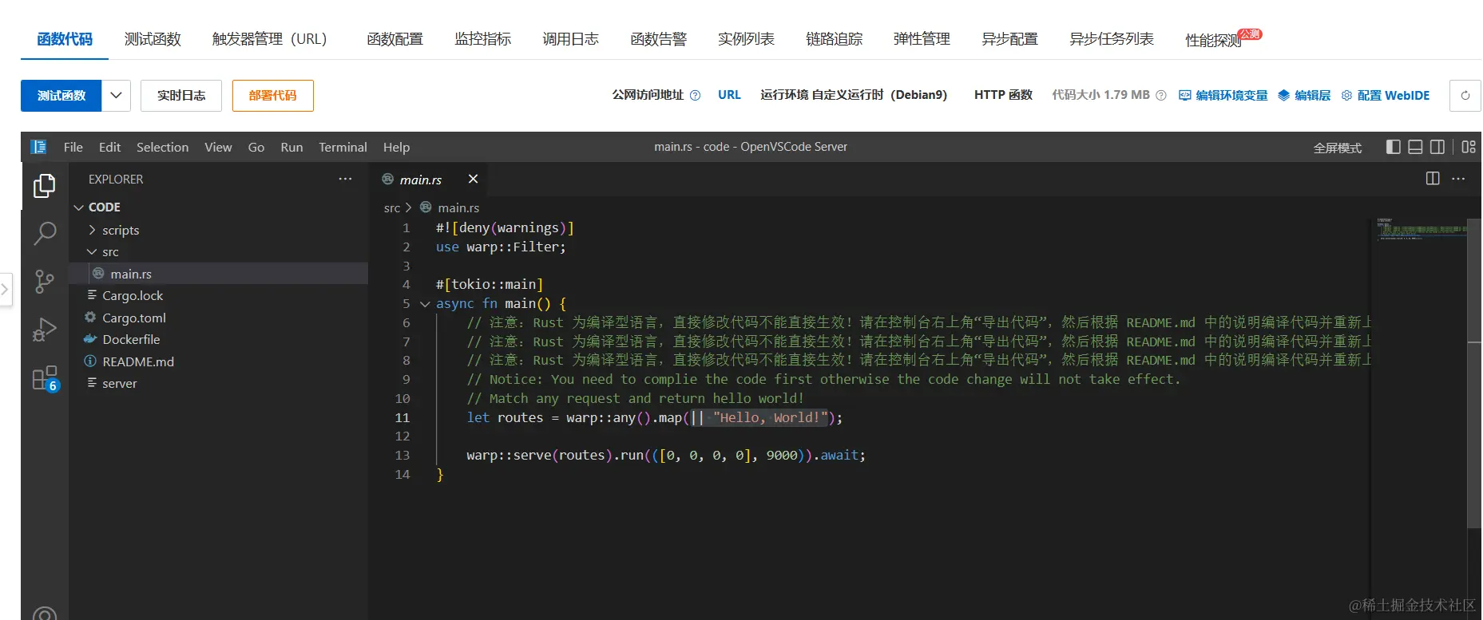Click the VS Code application menu icon
Image resolution: width=1483 pixels, height=620 pixels.
point(38,147)
